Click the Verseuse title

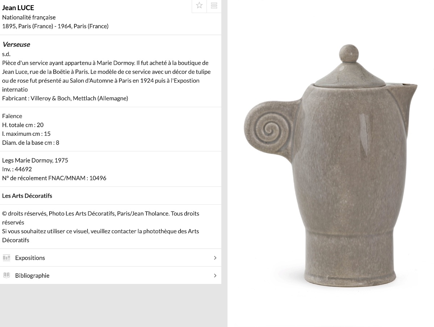click(16, 45)
